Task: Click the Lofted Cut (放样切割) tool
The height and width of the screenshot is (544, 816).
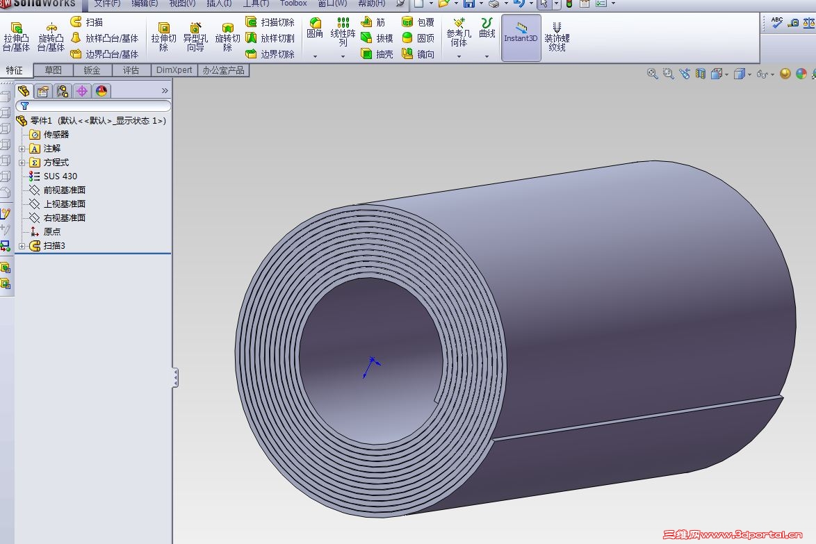Action: tap(270, 38)
